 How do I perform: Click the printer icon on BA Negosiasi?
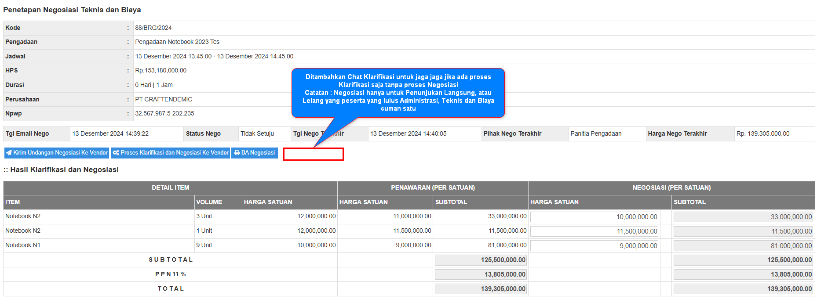pos(237,153)
